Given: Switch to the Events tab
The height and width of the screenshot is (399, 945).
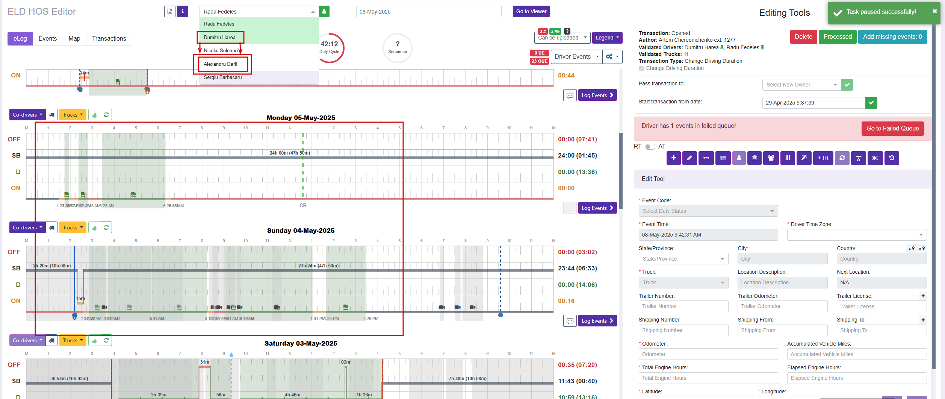Looking at the screenshot, I should (x=48, y=38).
